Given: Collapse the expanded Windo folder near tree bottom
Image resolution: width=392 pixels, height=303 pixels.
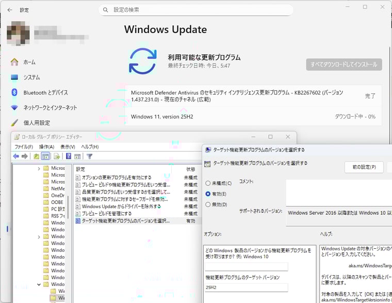Looking at the screenshot, I should (x=39, y=284).
